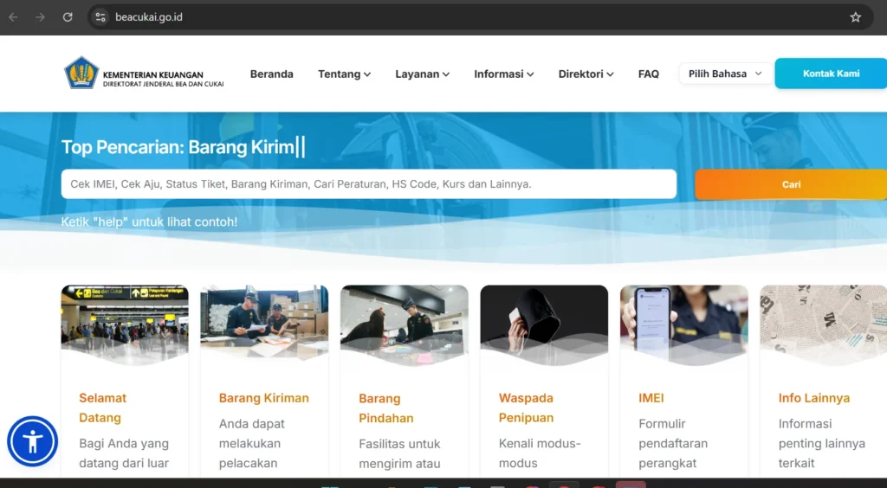
Task: Expand the Layanan dropdown menu
Action: pos(422,74)
